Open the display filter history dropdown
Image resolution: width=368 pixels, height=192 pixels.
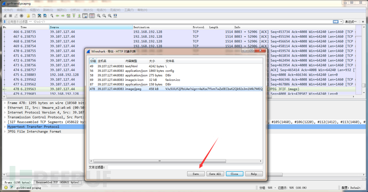tap(341, 22)
